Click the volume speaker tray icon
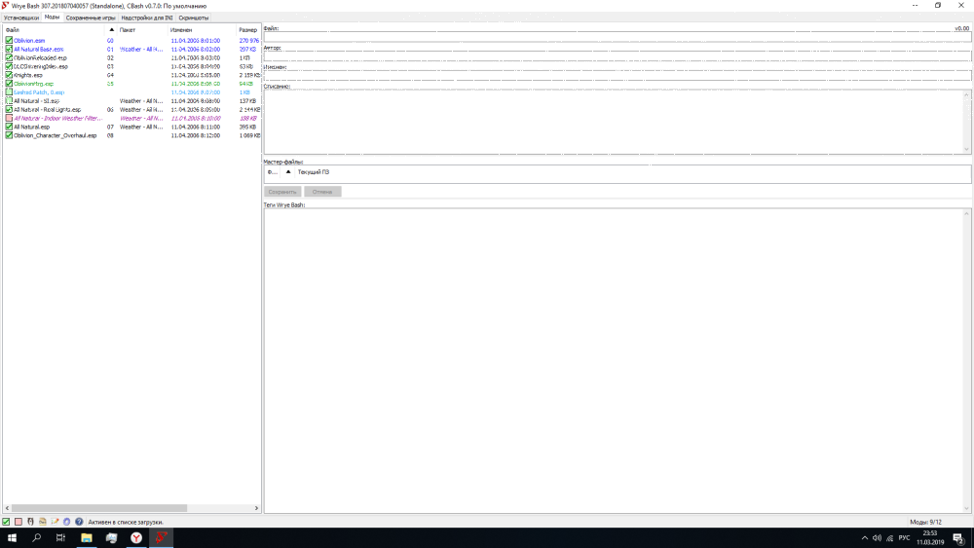 (877, 538)
